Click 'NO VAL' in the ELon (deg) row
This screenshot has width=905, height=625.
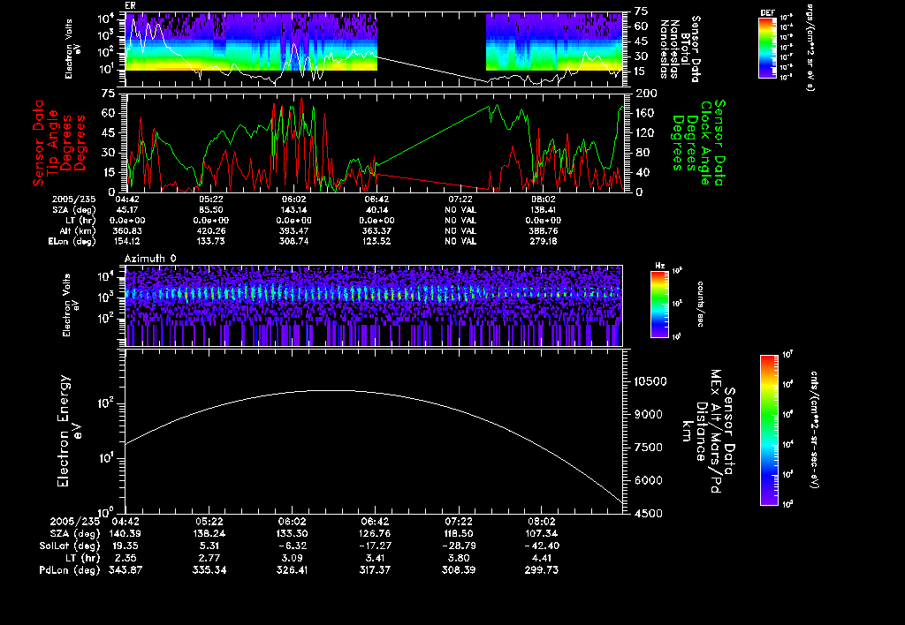(460, 241)
